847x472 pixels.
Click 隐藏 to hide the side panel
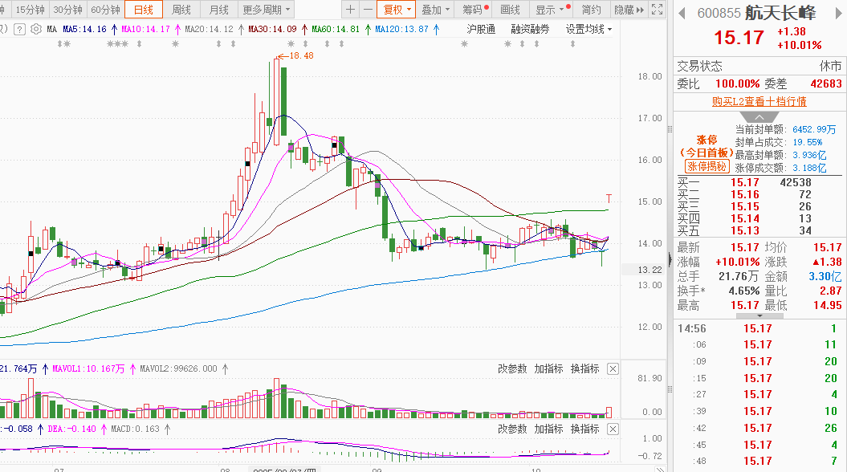click(x=629, y=10)
